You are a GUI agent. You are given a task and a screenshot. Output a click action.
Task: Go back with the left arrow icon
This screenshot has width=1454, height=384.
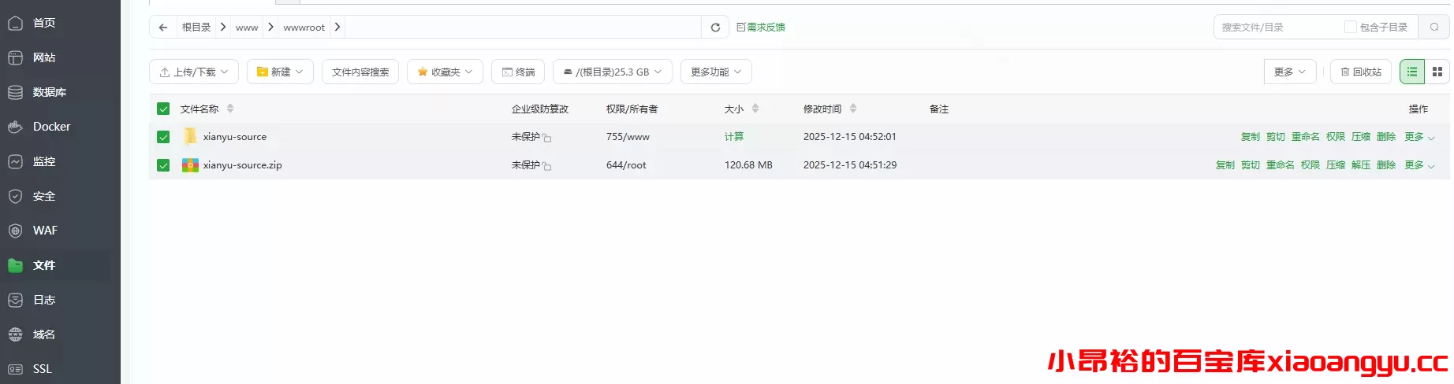pyautogui.click(x=163, y=27)
